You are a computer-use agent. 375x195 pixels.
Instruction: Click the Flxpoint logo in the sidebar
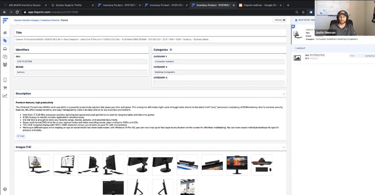coord(5,20)
